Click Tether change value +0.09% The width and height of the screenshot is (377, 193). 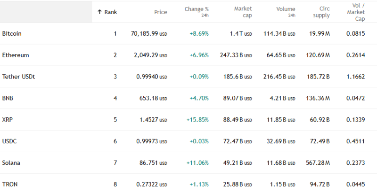(199, 77)
